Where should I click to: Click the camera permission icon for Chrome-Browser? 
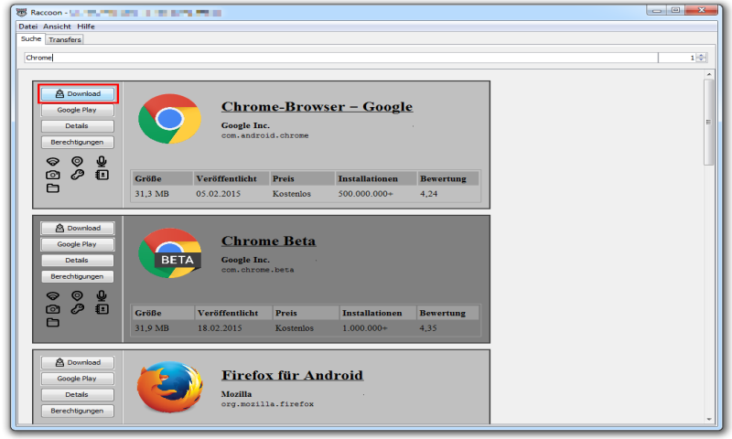click(53, 175)
